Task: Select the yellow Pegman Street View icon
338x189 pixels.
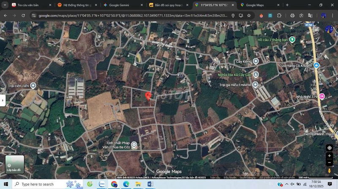Action: point(329,171)
